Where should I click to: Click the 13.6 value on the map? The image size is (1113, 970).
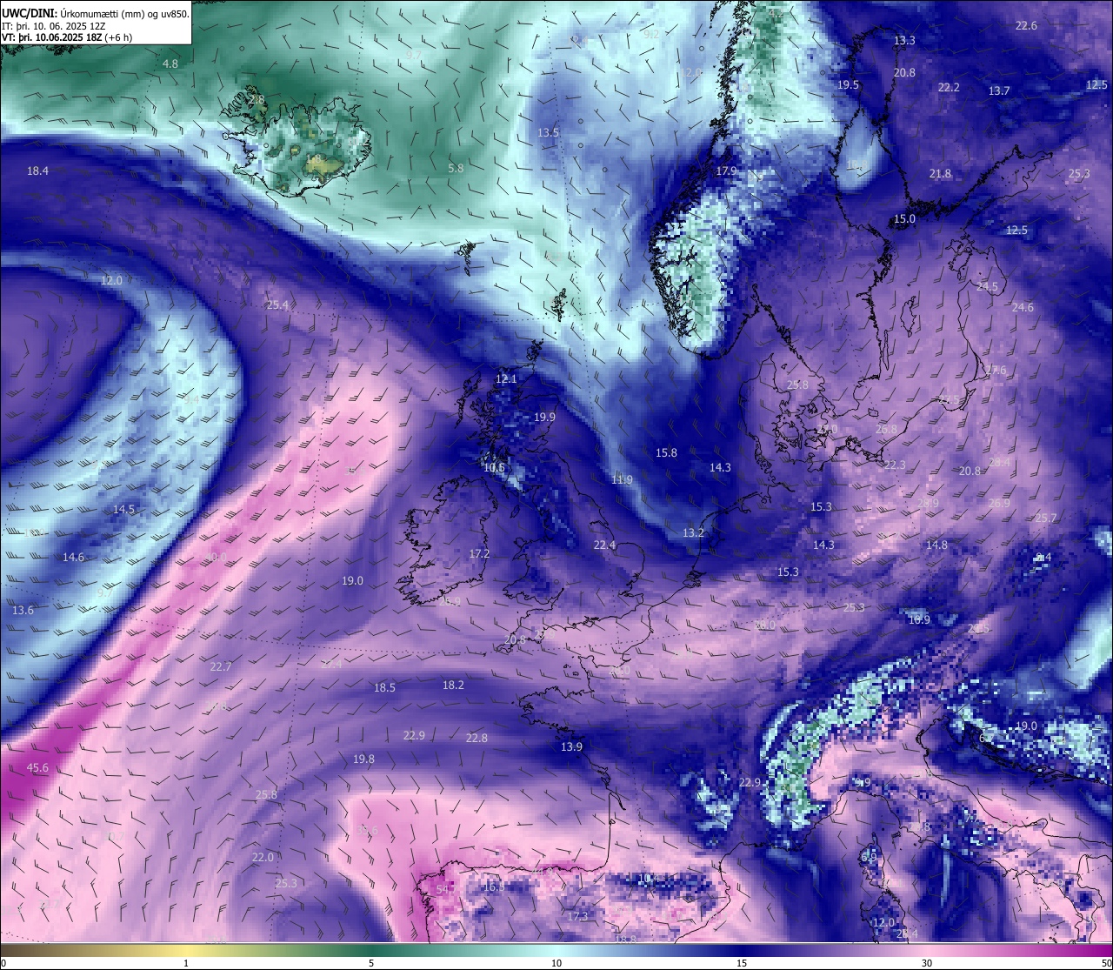[23, 611]
